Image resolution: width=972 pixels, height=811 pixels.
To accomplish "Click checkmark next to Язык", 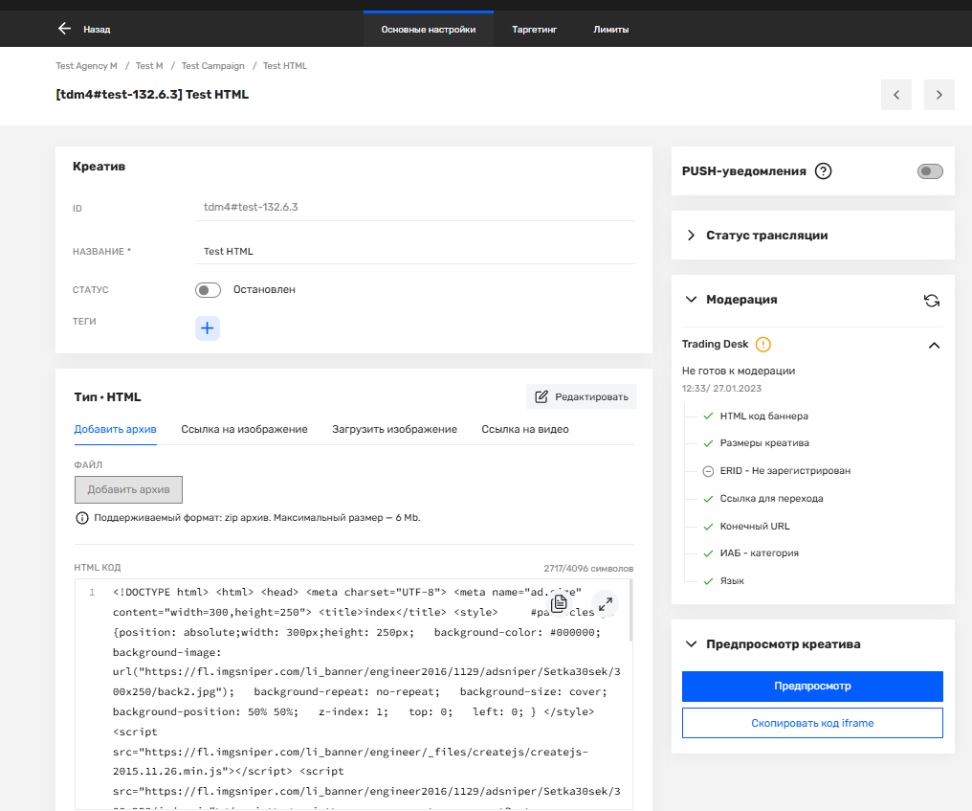I will (708, 581).
